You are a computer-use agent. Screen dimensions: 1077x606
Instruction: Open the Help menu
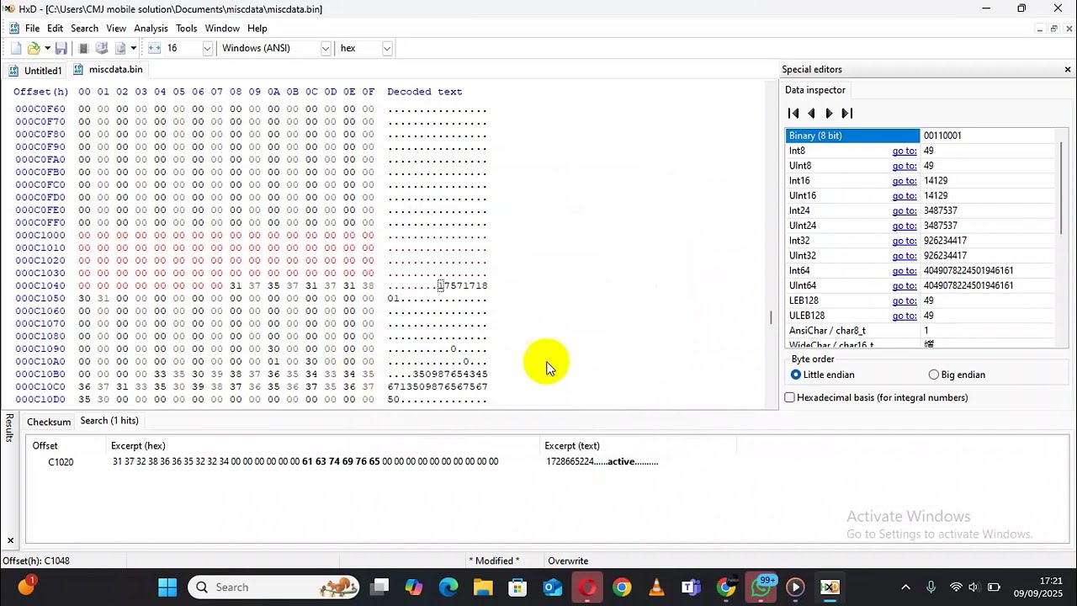tap(257, 29)
